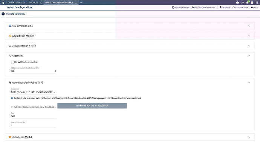Expand 'Wozu dieses Modul?' section
260x145 pixels.
coord(130,36)
